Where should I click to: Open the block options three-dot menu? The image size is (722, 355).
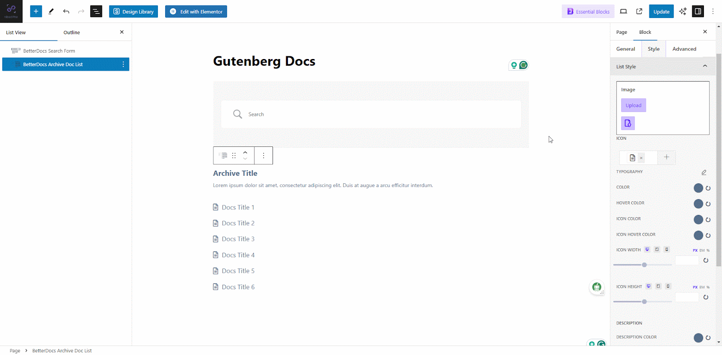264,155
